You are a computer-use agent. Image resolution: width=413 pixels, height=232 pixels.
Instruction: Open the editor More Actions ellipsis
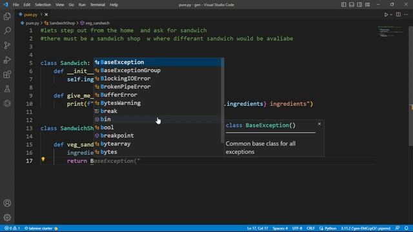click(x=406, y=15)
